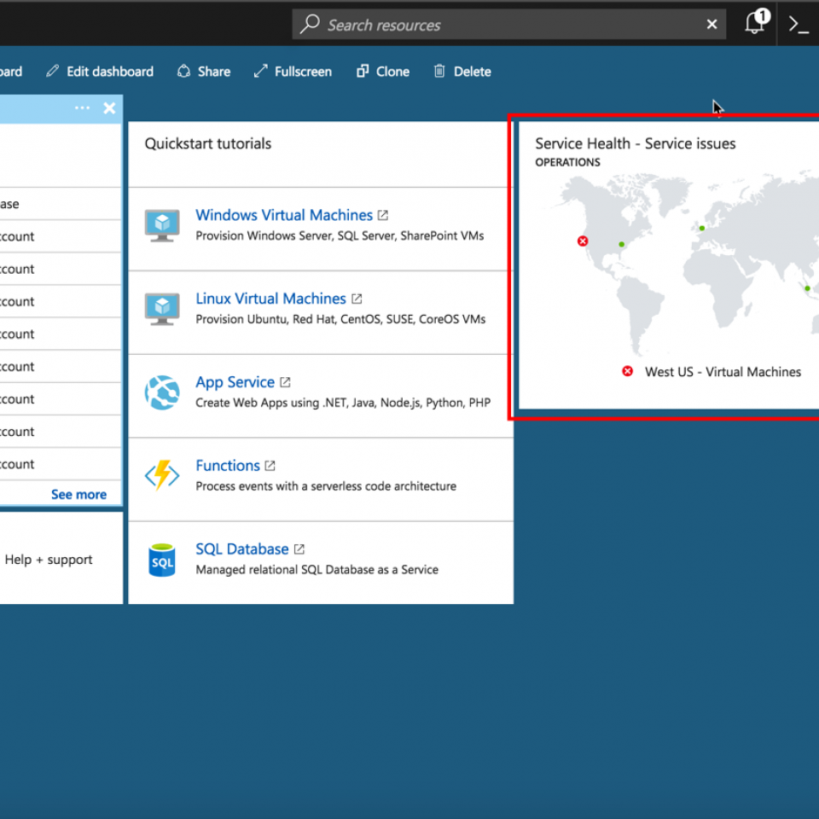
Task: Click 'Provision Ubuntu, Red Hat' description
Action: click(340, 319)
